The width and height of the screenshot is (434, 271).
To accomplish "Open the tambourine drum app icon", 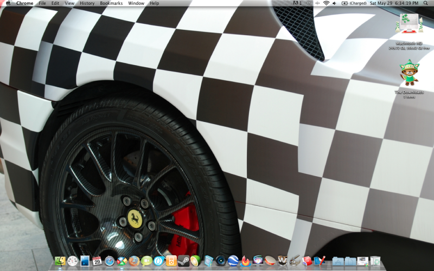I will (270, 261).
